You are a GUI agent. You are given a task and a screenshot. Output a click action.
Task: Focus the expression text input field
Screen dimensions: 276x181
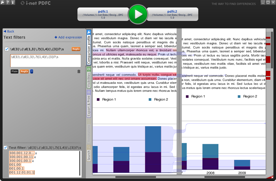46,61
